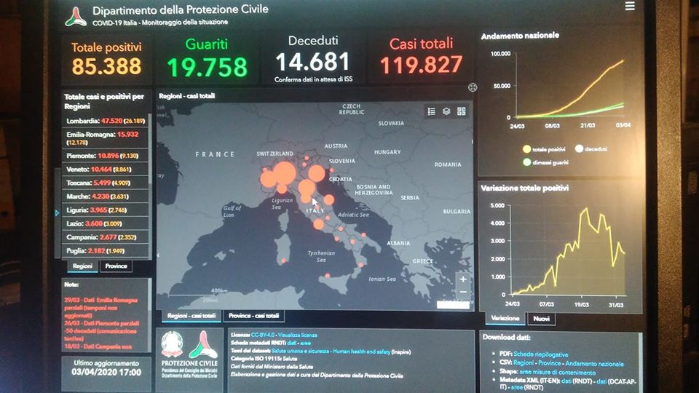Select the Emilia-Romagna row in list
This screenshot has height=393, width=699.
(x=105, y=138)
